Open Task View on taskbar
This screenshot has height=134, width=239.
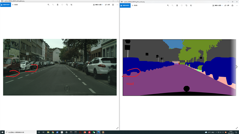tap(43, 132)
